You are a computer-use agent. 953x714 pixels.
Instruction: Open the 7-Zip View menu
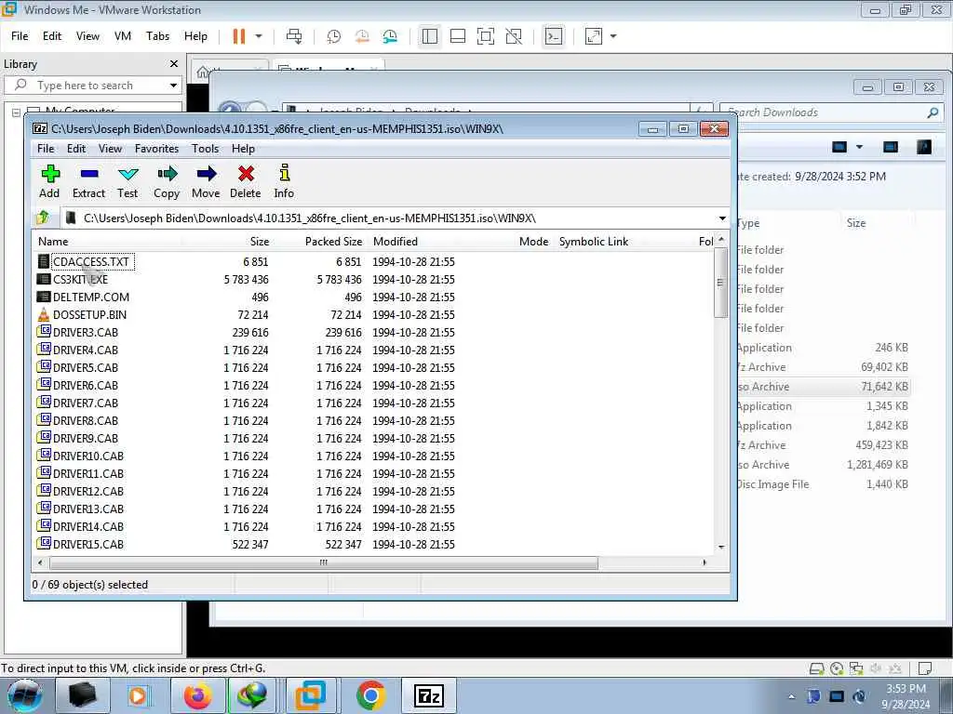click(110, 149)
